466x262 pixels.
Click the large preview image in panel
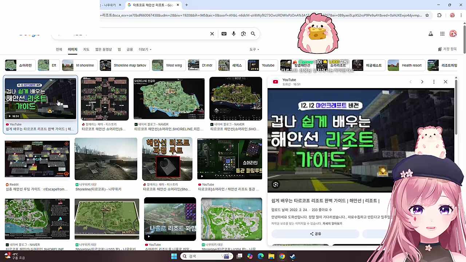[361, 140]
